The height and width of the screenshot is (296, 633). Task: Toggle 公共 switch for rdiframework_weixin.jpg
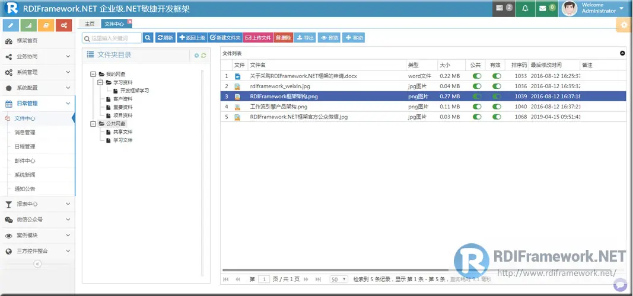477,86
